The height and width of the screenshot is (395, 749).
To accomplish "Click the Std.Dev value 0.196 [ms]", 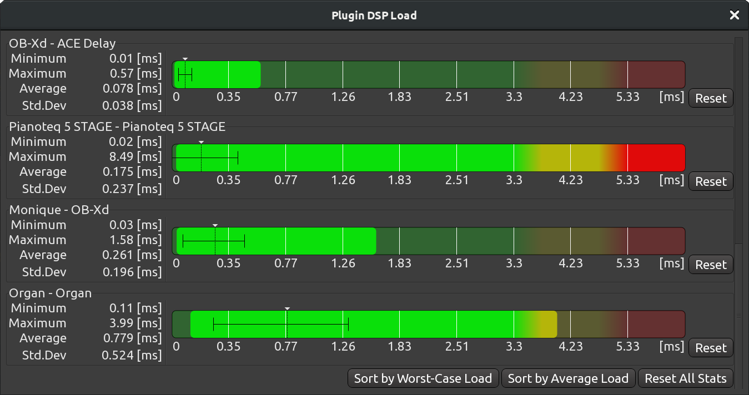I will tap(132, 272).
